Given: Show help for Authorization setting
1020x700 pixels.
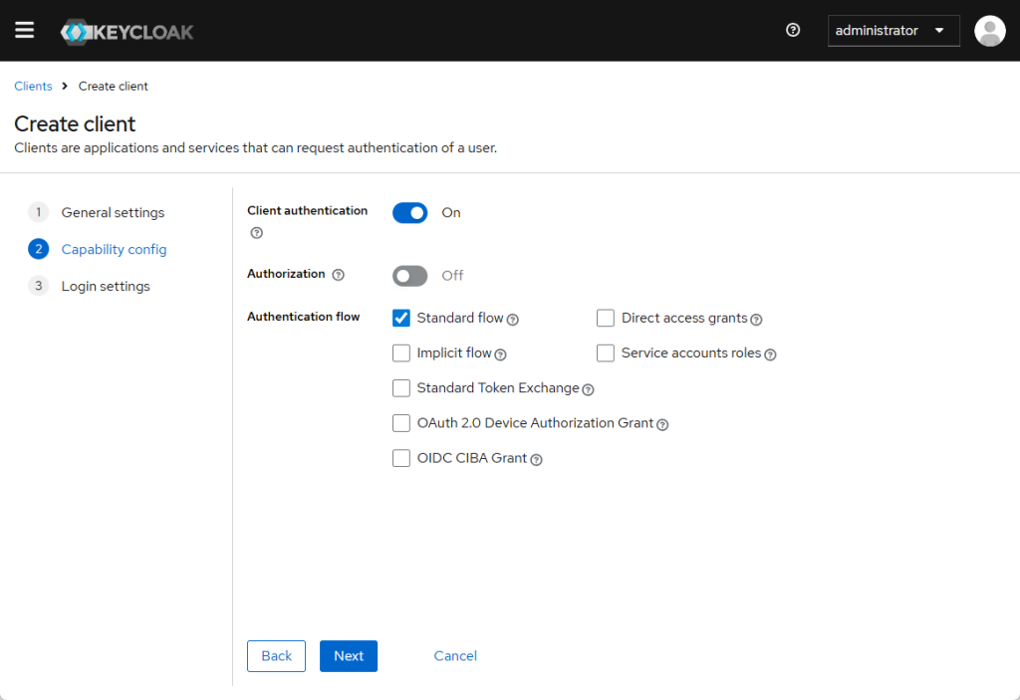Looking at the screenshot, I should click(339, 275).
